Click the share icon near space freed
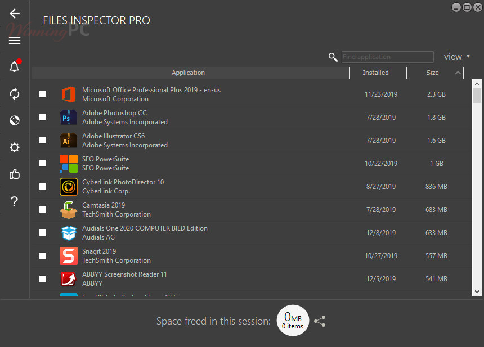This screenshot has width=484, height=347. (320, 321)
